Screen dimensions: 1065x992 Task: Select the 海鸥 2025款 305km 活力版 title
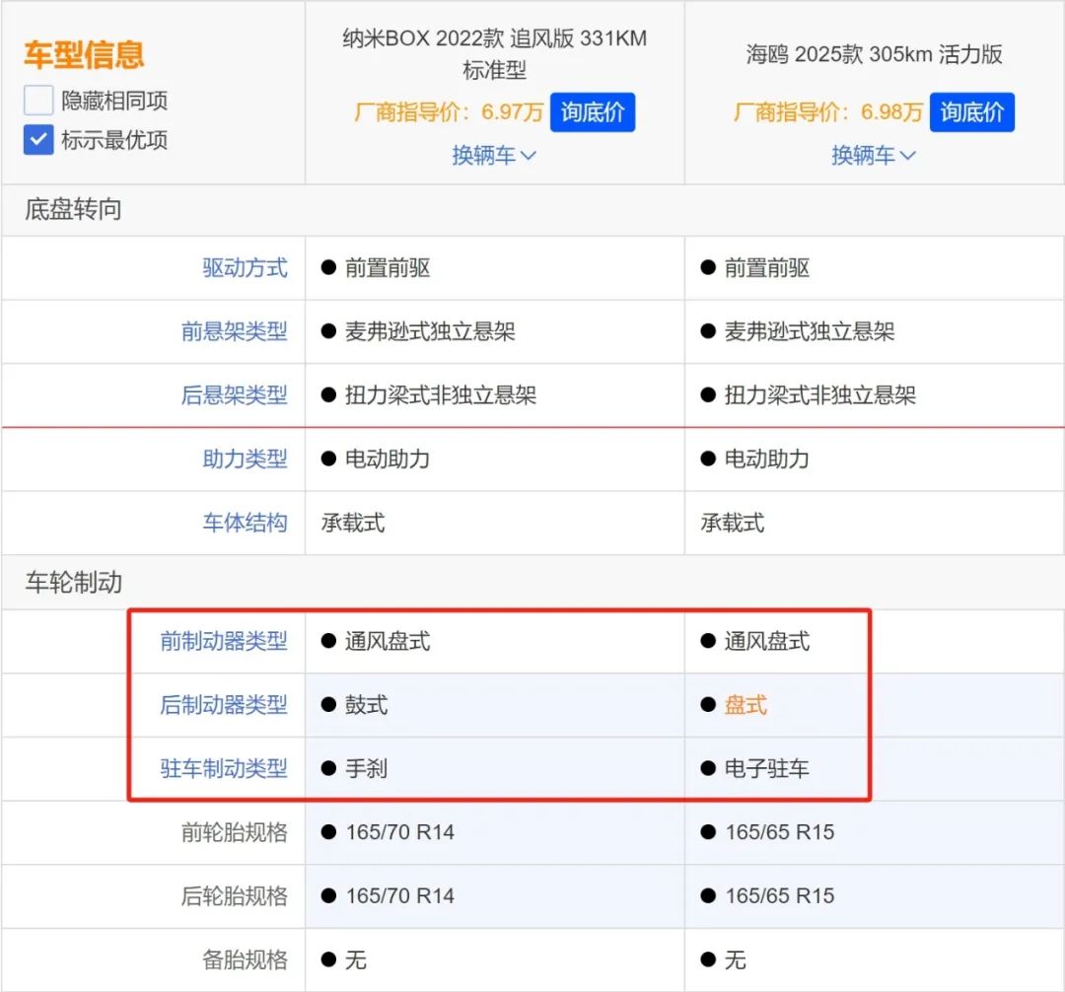874,54
